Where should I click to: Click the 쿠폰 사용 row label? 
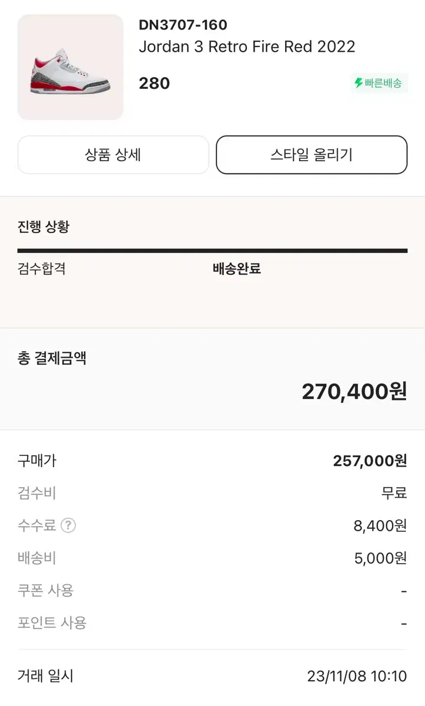click(46, 590)
